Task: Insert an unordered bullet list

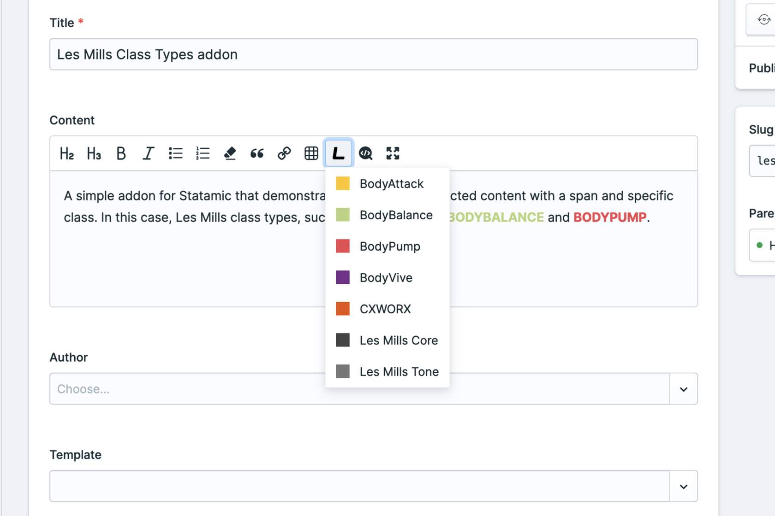Action: (176, 153)
